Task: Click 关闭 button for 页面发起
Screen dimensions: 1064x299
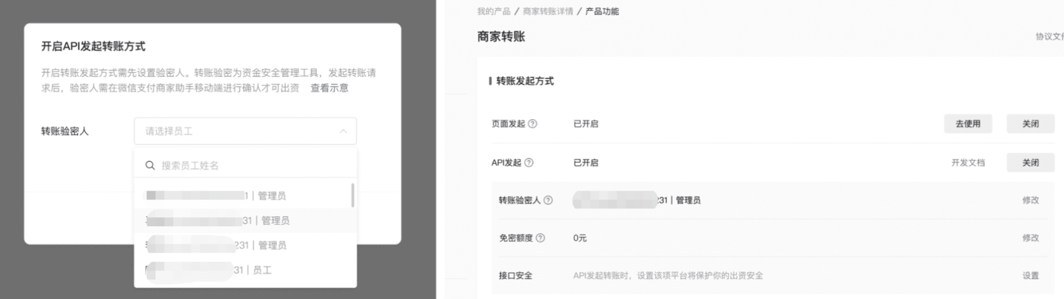Action: [1031, 124]
